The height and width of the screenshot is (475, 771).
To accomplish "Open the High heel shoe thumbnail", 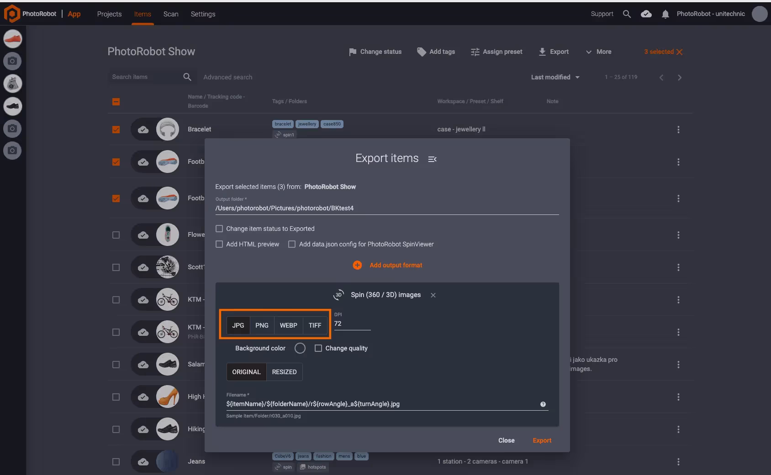I will click(x=167, y=397).
